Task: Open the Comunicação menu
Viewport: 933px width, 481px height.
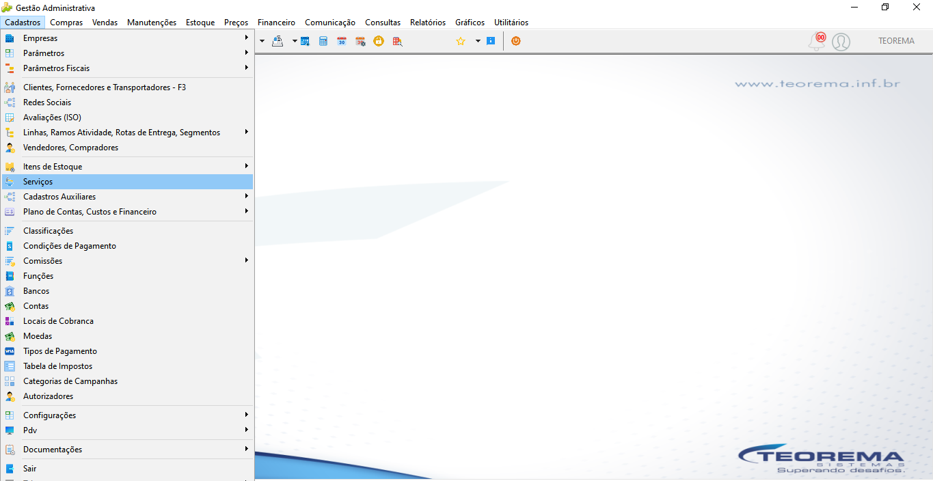Action: click(330, 23)
